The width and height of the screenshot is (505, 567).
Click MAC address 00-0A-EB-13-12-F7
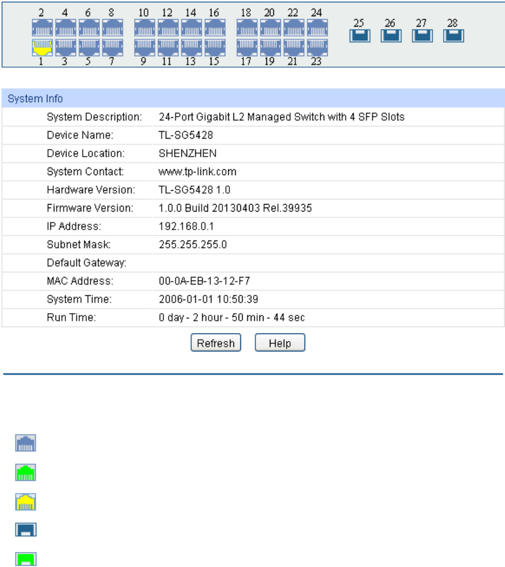(204, 281)
